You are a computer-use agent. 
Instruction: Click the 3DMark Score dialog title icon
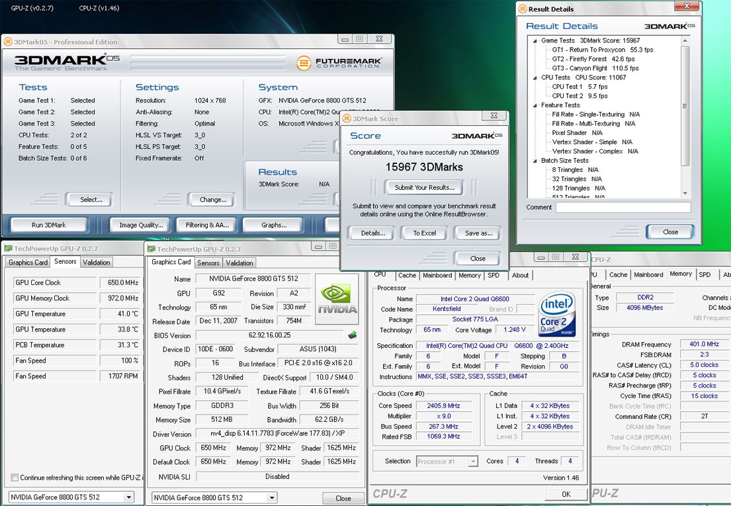347,119
